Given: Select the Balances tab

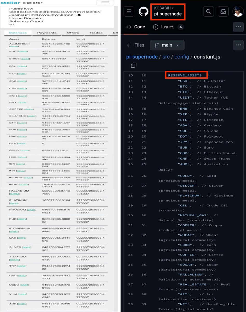Looking at the screenshot, I should click(18, 33).
